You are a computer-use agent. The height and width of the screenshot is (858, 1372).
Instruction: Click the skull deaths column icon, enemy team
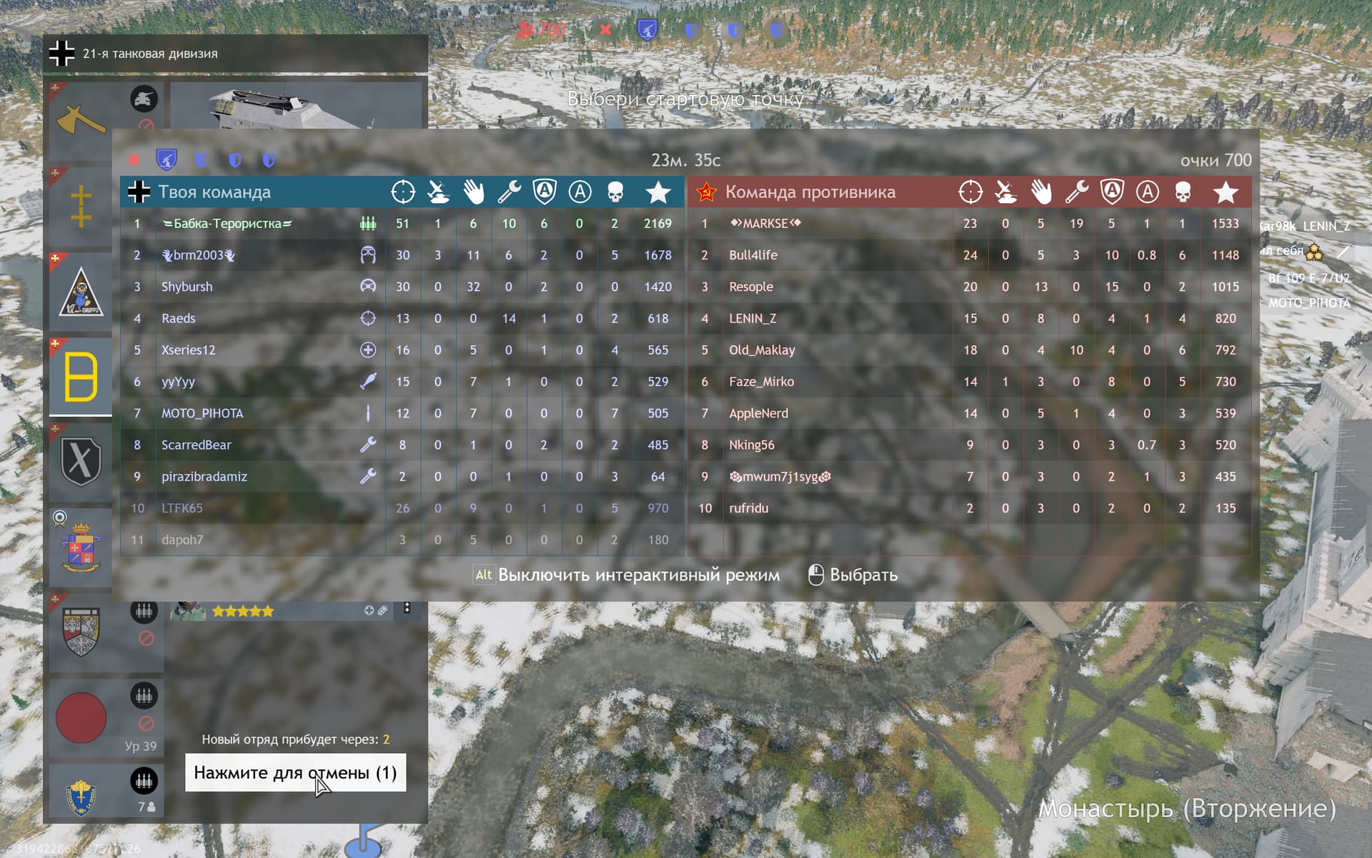point(1183,192)
